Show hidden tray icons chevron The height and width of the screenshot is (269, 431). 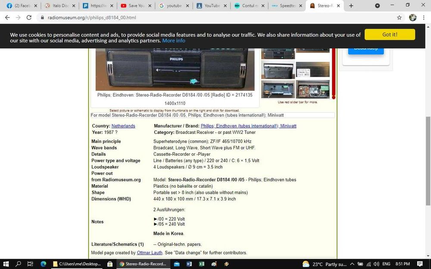(352, 264)
